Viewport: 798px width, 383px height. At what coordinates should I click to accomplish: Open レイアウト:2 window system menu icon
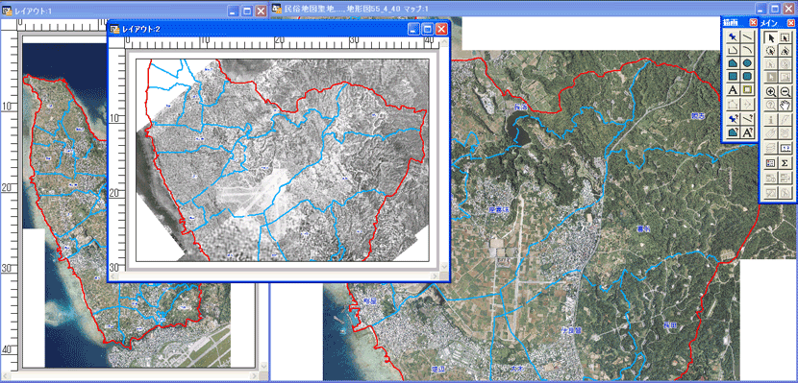[x=114, y=30]
